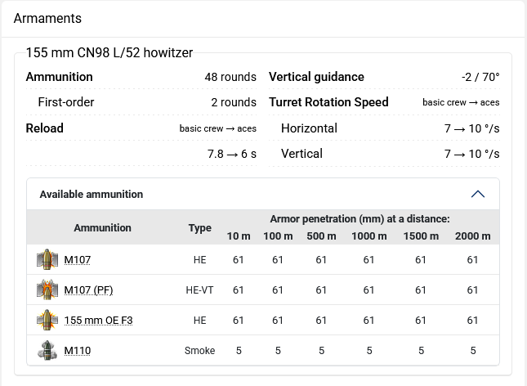The width and height of the screenshot is (527, 386).
Task: Click the HE-VT type cell
Action: 200,290
